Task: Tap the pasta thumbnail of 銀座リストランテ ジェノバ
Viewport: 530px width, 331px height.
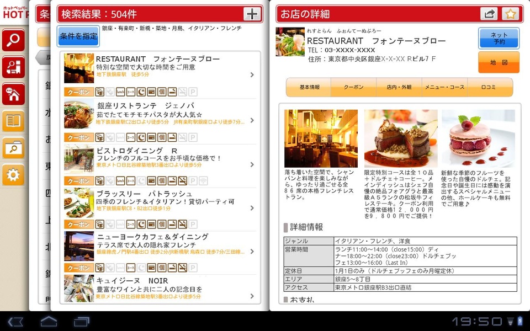Action: click(x=79, y=114)
